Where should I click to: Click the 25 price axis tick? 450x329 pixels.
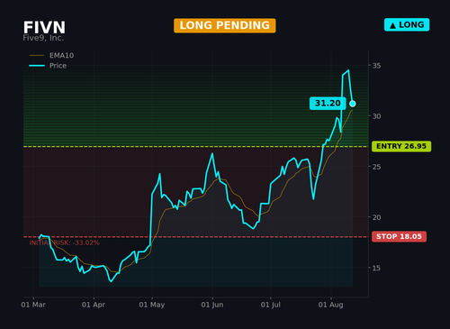click(x=377, y=167)
